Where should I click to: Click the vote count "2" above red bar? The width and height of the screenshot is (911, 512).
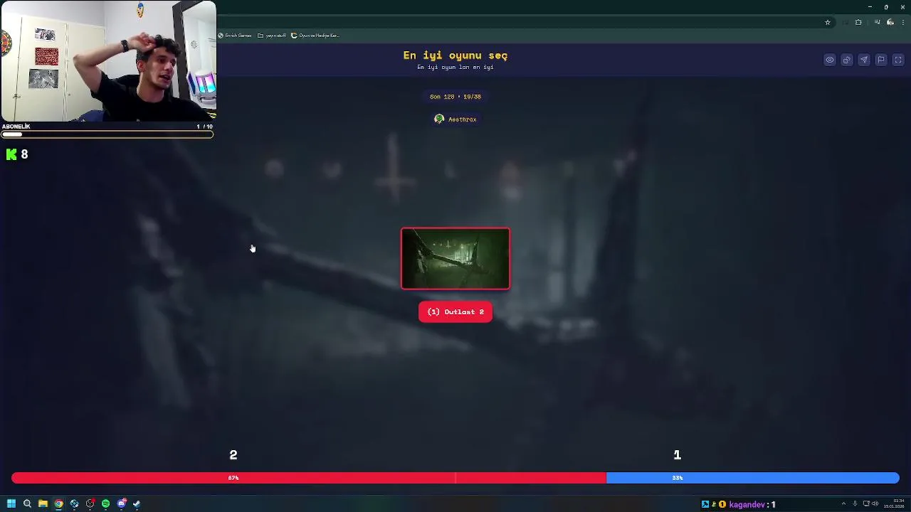click(233, 455)
